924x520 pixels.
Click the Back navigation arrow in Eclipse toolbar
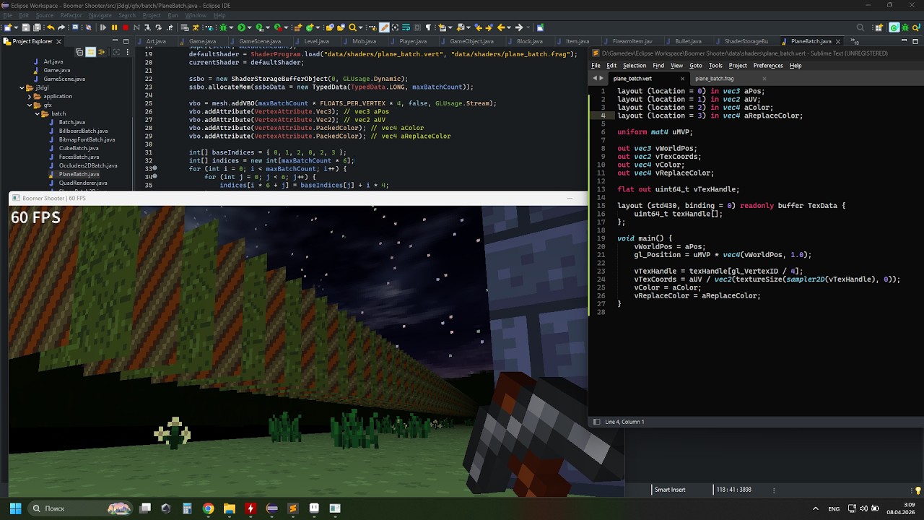[502, 27]
